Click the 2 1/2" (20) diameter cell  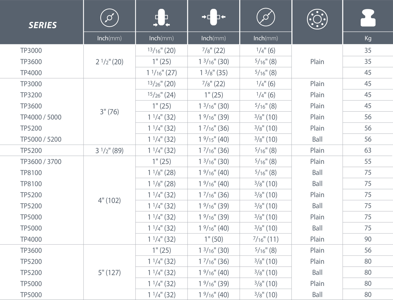109,62
